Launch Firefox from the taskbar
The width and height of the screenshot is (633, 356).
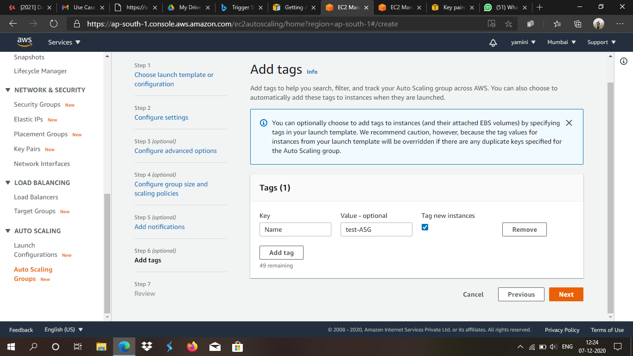pos(192,346)
